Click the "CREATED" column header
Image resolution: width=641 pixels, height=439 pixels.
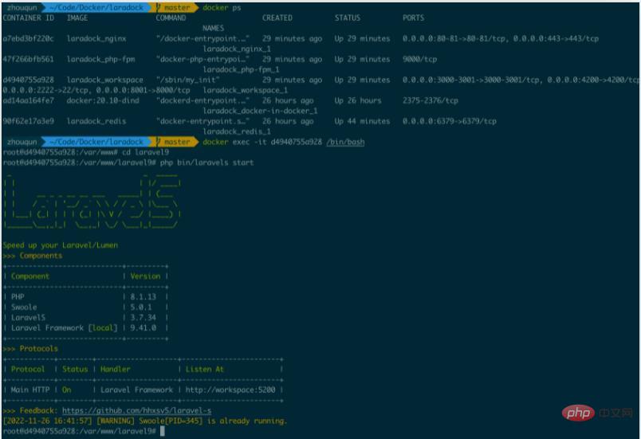point(277,18)
